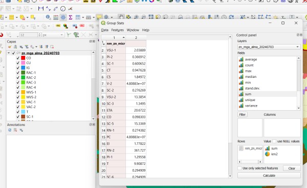Click filter legend icon in Capas

click(x=27, y=47)
